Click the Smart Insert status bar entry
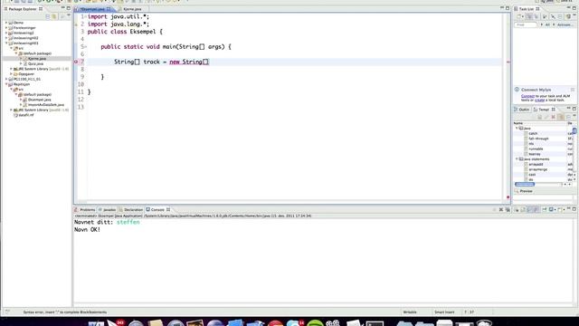 pyautogui.click(x=444, y=312)
